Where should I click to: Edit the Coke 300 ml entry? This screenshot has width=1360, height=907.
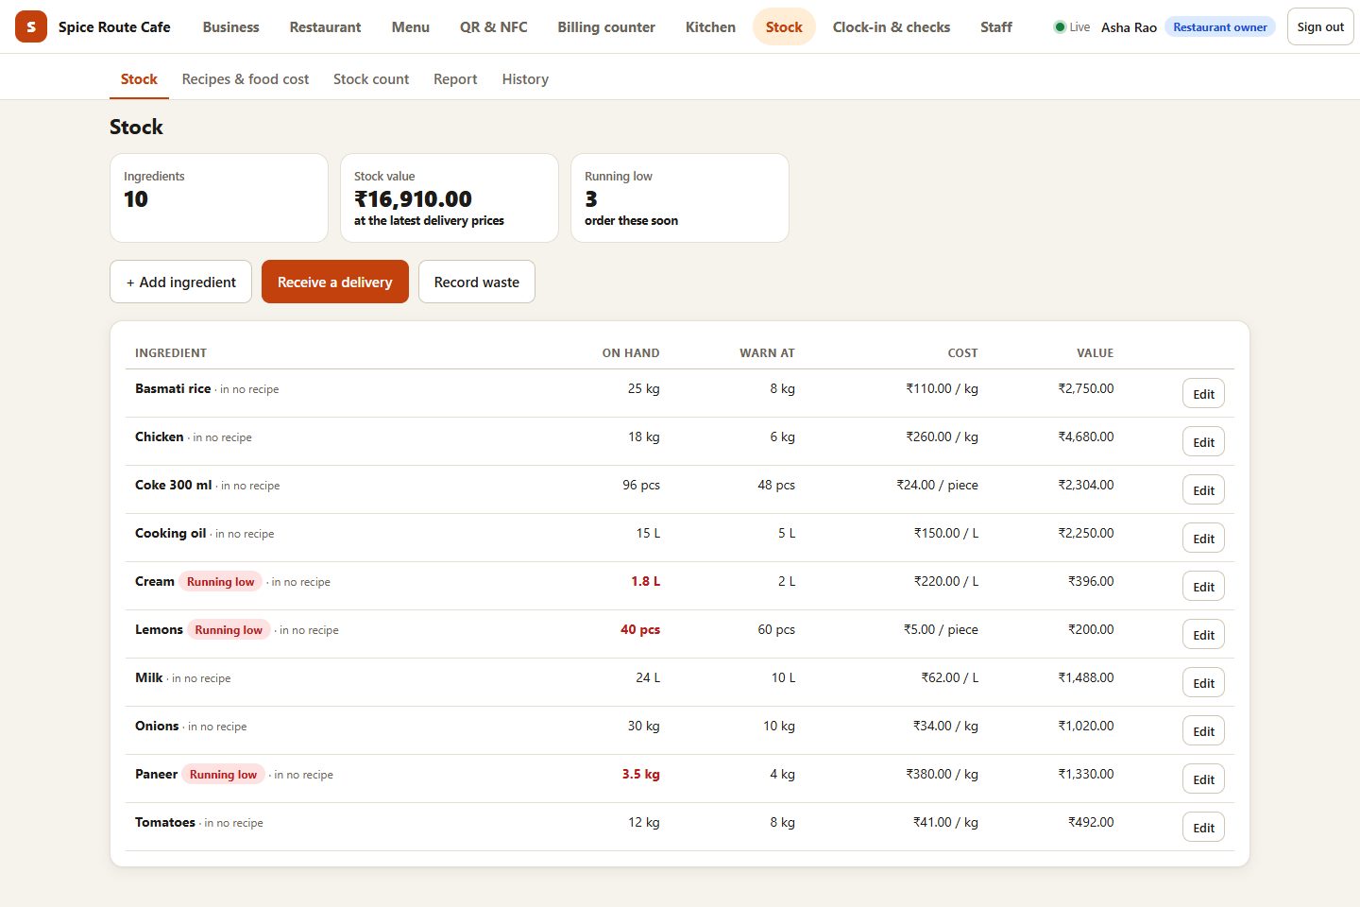[1203, 490]
